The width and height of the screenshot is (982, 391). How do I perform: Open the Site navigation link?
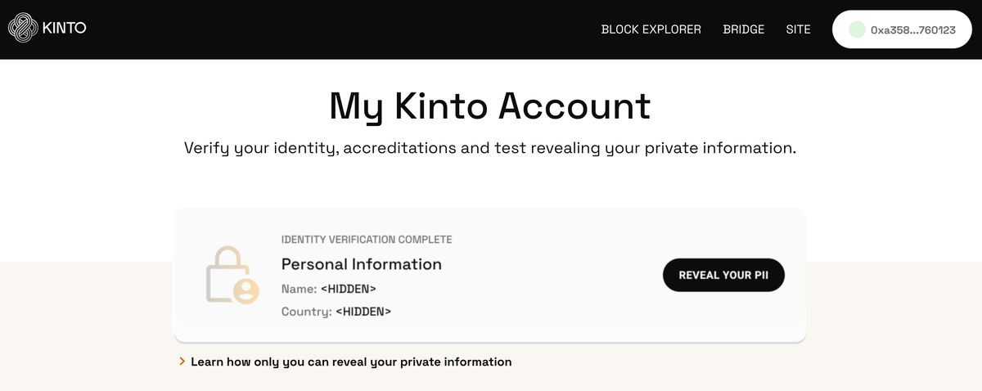(798, 29)
